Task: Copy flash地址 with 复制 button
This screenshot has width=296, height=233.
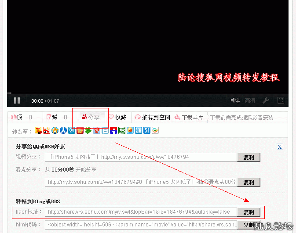Action: point(248,212)
